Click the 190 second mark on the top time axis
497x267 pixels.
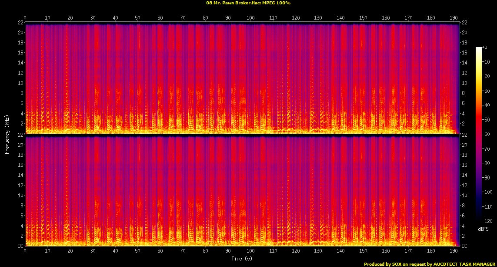(454, 18)
